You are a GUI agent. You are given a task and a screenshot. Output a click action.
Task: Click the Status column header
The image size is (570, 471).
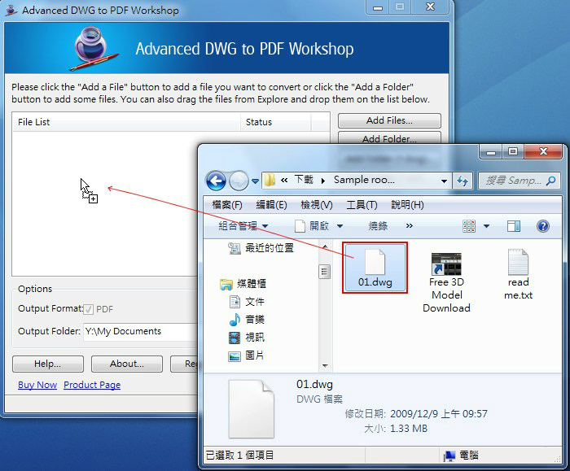(275, 122)
